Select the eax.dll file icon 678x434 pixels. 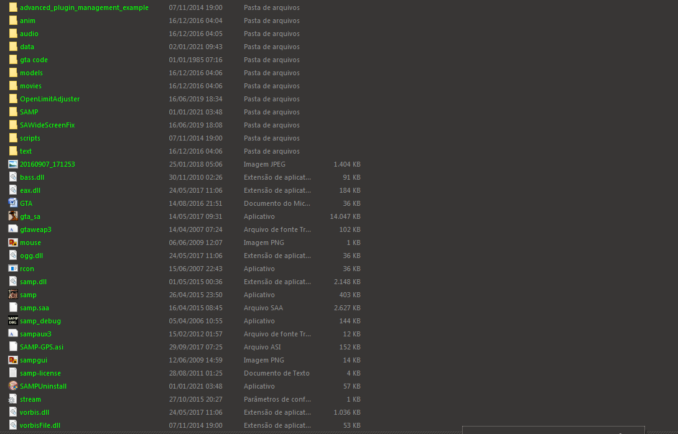13,190
